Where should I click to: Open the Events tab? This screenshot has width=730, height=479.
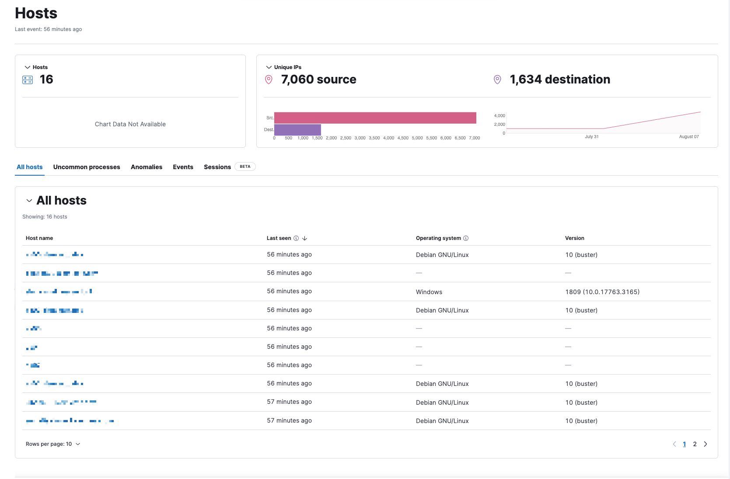pos(183,167)
